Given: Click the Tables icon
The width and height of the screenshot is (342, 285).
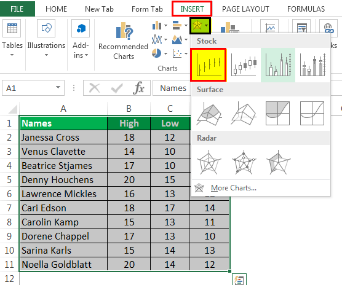Looking at the screenshot, I should [12, 28].
